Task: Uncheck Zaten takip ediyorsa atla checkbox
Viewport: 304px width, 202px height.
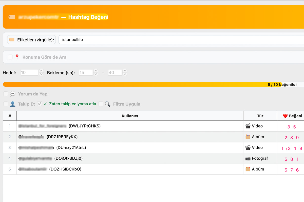Action: click(40, 104)
